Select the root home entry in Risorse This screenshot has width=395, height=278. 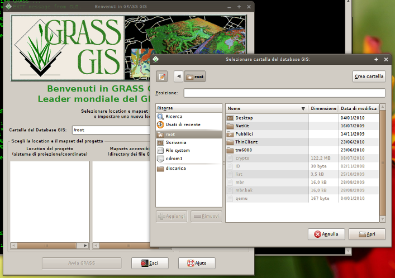(189, 135)
